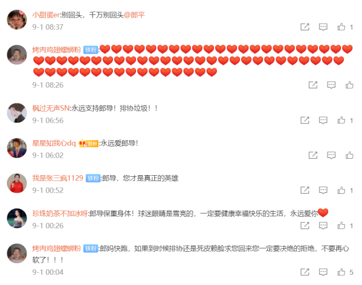Reply to the hearts comment at 08:26
The height and width of the screenshot is (285, 362).
point(332,85)
